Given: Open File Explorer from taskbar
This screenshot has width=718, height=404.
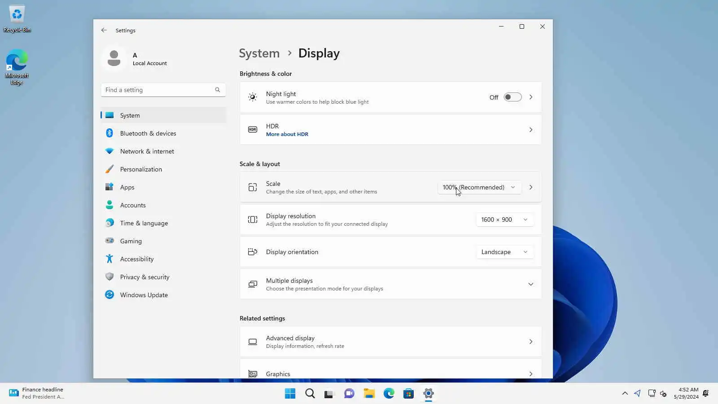Looking at the screenshot, I should pos(369,394).
